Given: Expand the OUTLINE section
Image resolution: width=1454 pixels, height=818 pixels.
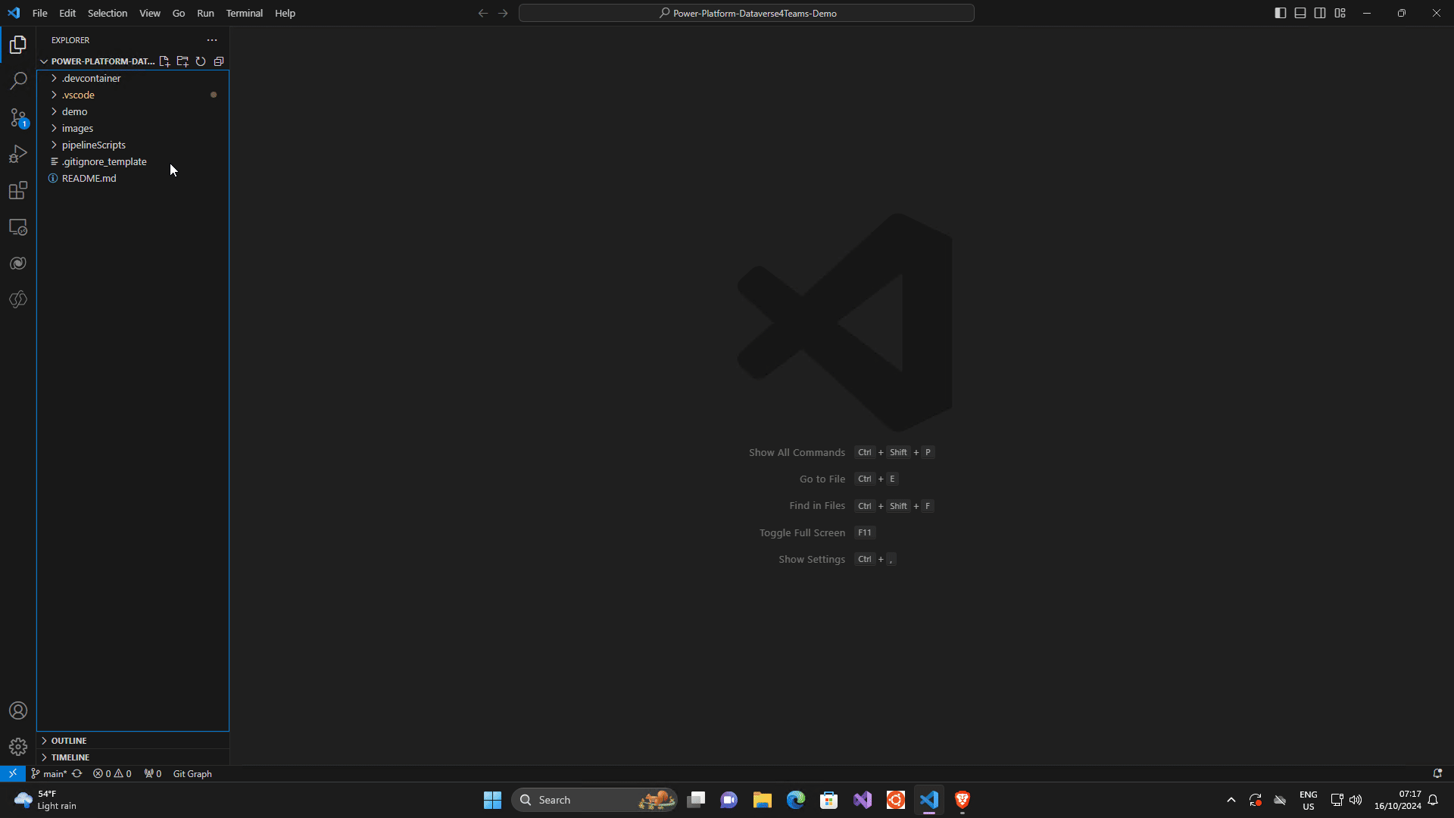Looking at the screenshot, I should (69, 740).
